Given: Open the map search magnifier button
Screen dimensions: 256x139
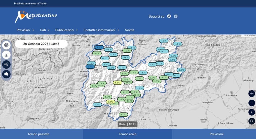Looking at the screenshot, I should 252,121.
